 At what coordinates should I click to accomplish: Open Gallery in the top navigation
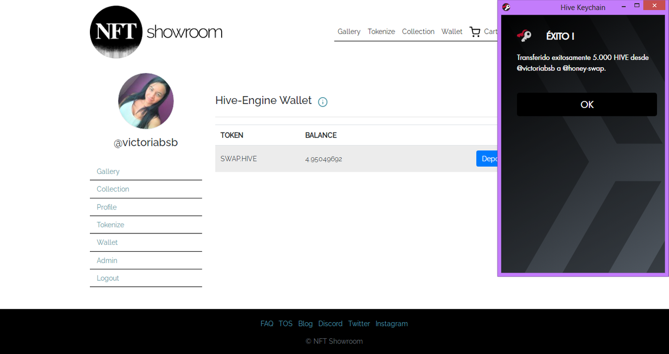[x=349, y=31]
